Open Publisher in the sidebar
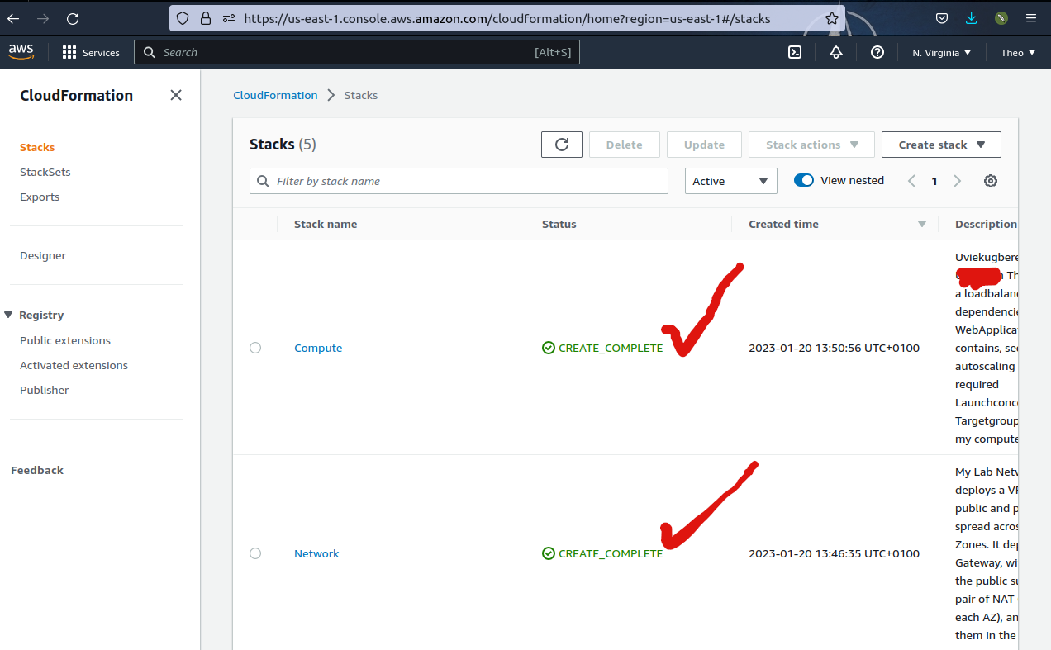 point(45,390)
